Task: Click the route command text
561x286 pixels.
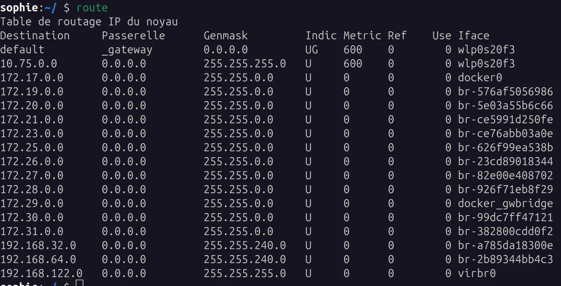Action: (92, 7)
